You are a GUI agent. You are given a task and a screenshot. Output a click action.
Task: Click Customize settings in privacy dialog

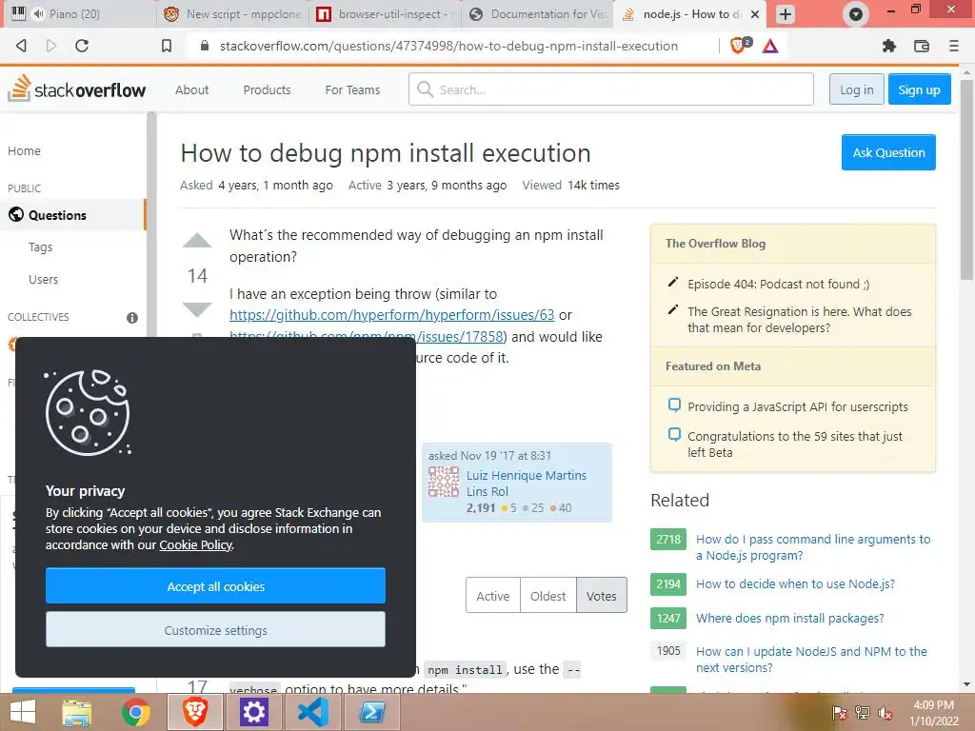pyautogui.click(x=215, y=630)
